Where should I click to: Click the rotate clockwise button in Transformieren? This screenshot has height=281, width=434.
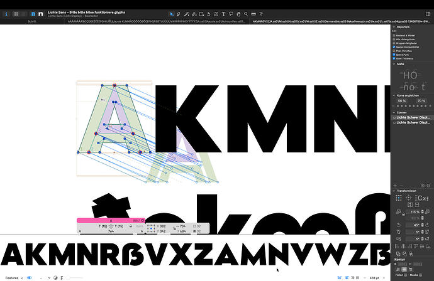(x=427, y=225)
